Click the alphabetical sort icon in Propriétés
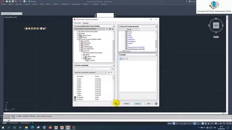 tap(124, 59)
